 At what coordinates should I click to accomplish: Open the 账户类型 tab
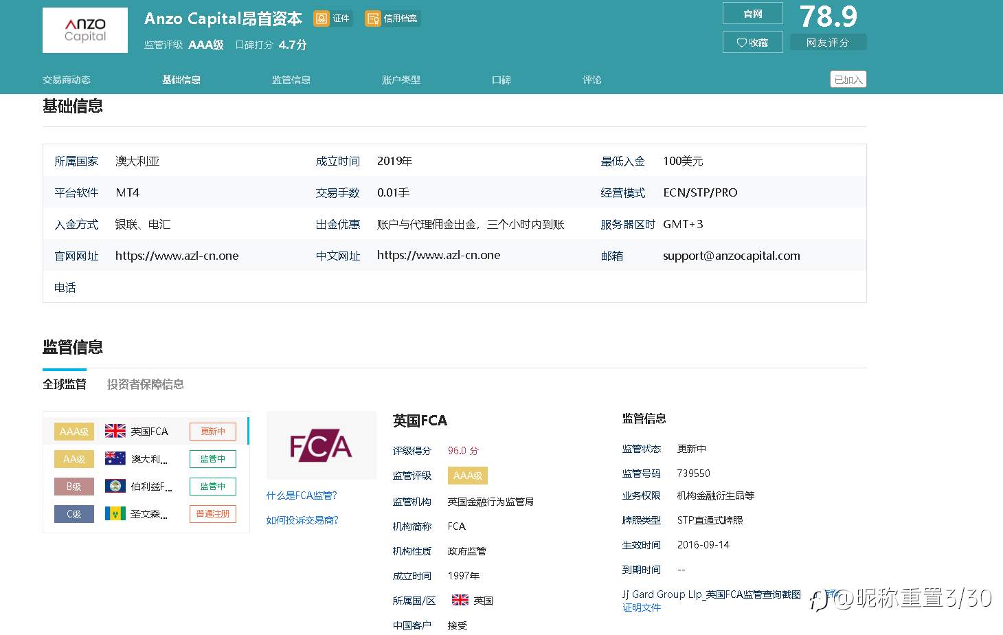point(401,80)
